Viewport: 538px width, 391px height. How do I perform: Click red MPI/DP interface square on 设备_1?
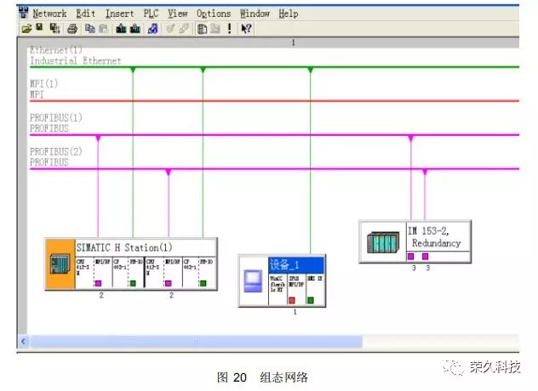(x=291, y=300)
